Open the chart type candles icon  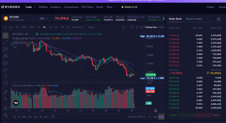124,27
